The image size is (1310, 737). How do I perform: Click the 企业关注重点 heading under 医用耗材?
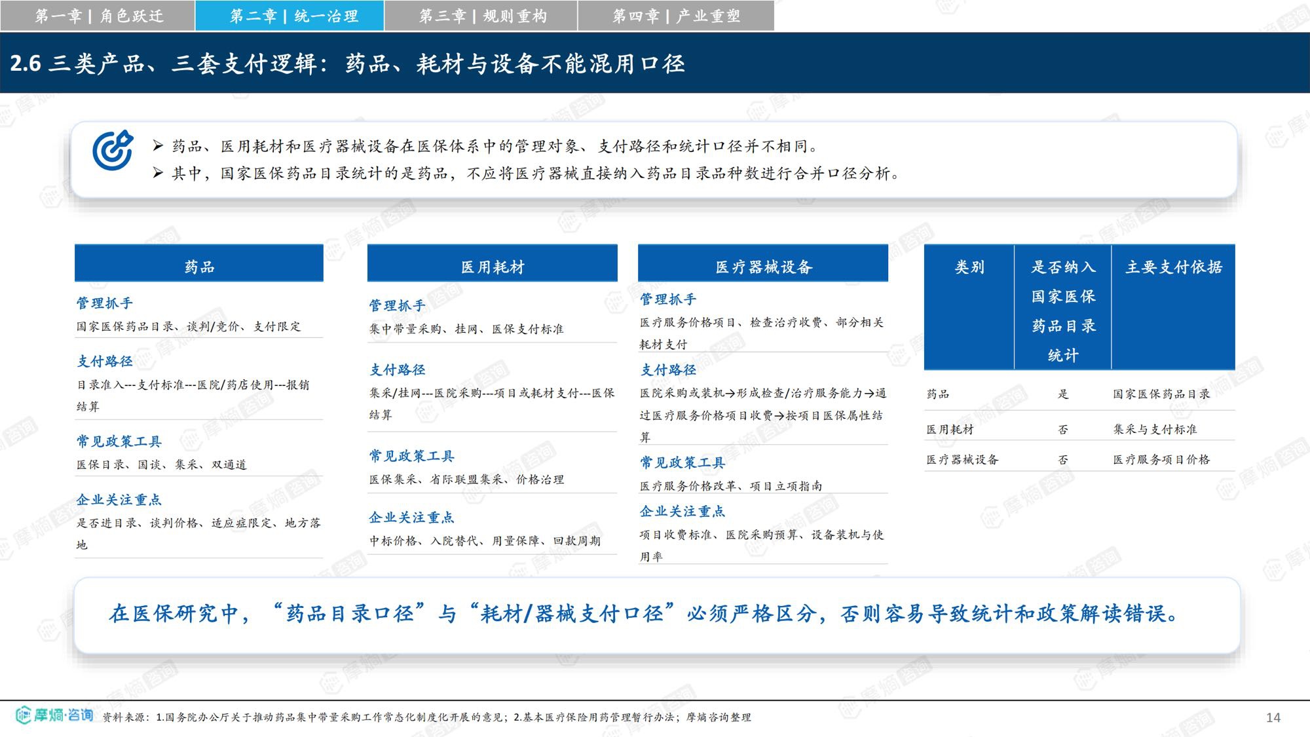point(412,518)
